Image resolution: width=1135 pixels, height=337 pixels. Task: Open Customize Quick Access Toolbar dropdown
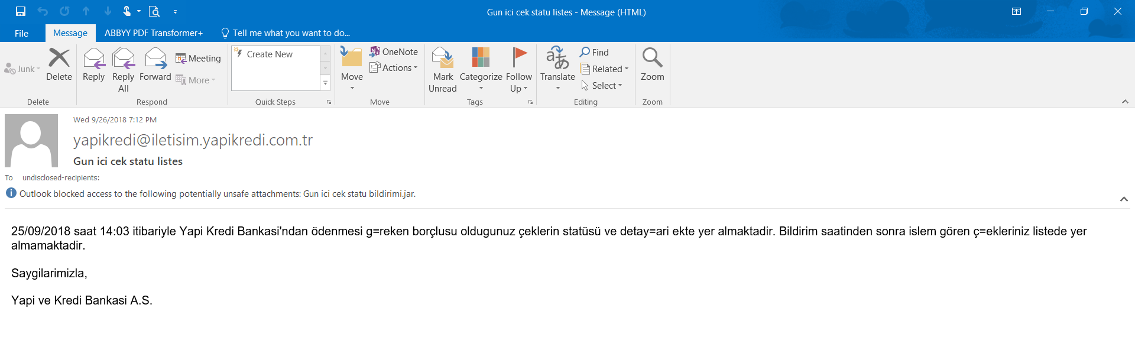coord(175,12)
